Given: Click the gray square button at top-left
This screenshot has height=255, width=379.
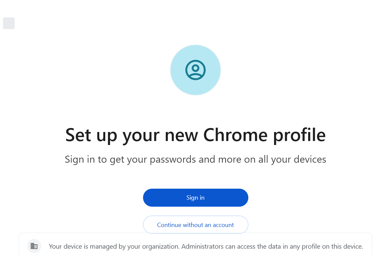Looking at the screenshot, I should (x=9, y=23).
